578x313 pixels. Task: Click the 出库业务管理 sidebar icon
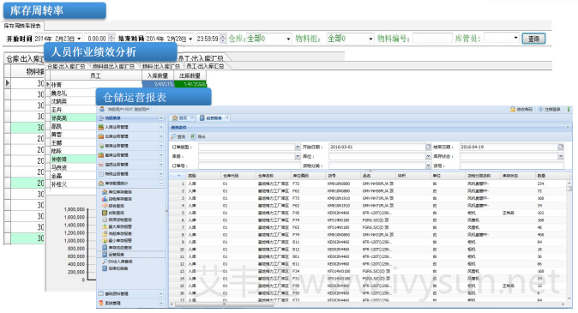101,136
